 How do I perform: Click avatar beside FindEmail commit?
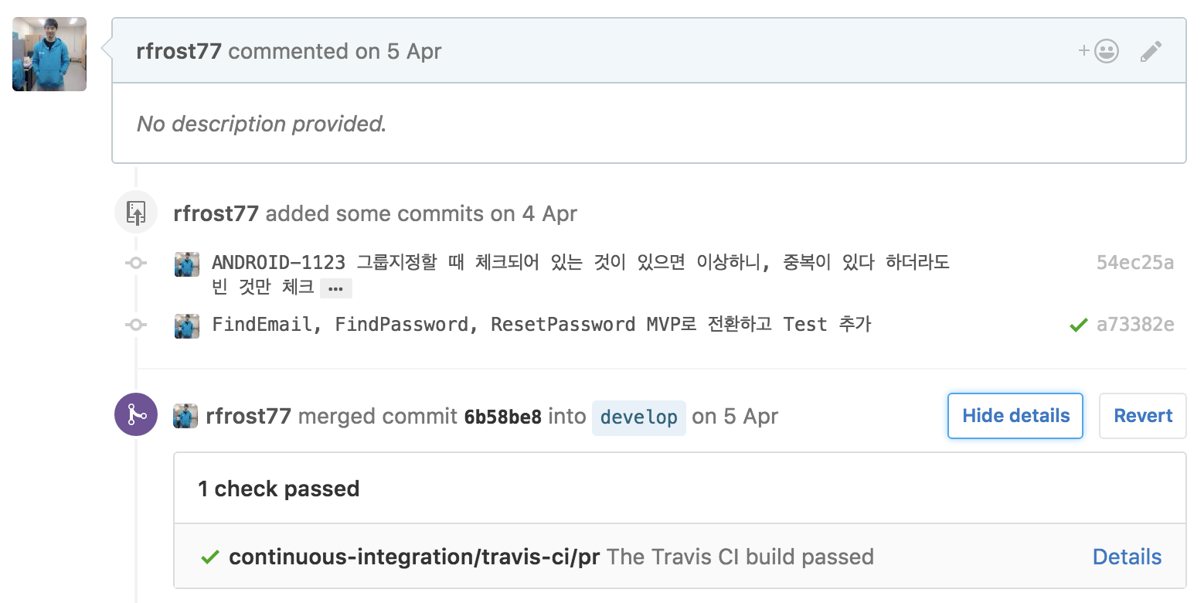[x=187, y=325]
